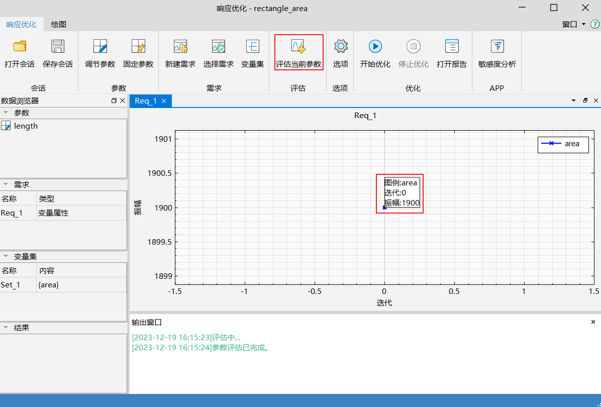Open the 选项 gear settings

(341, 47)
